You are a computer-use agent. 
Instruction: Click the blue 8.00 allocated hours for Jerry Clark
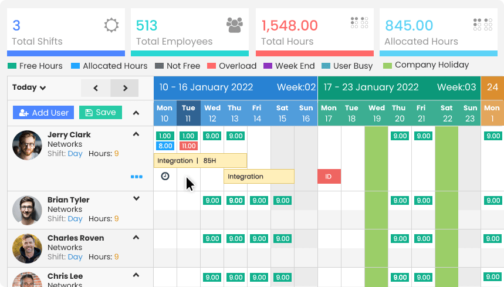[x=165, y=146]
